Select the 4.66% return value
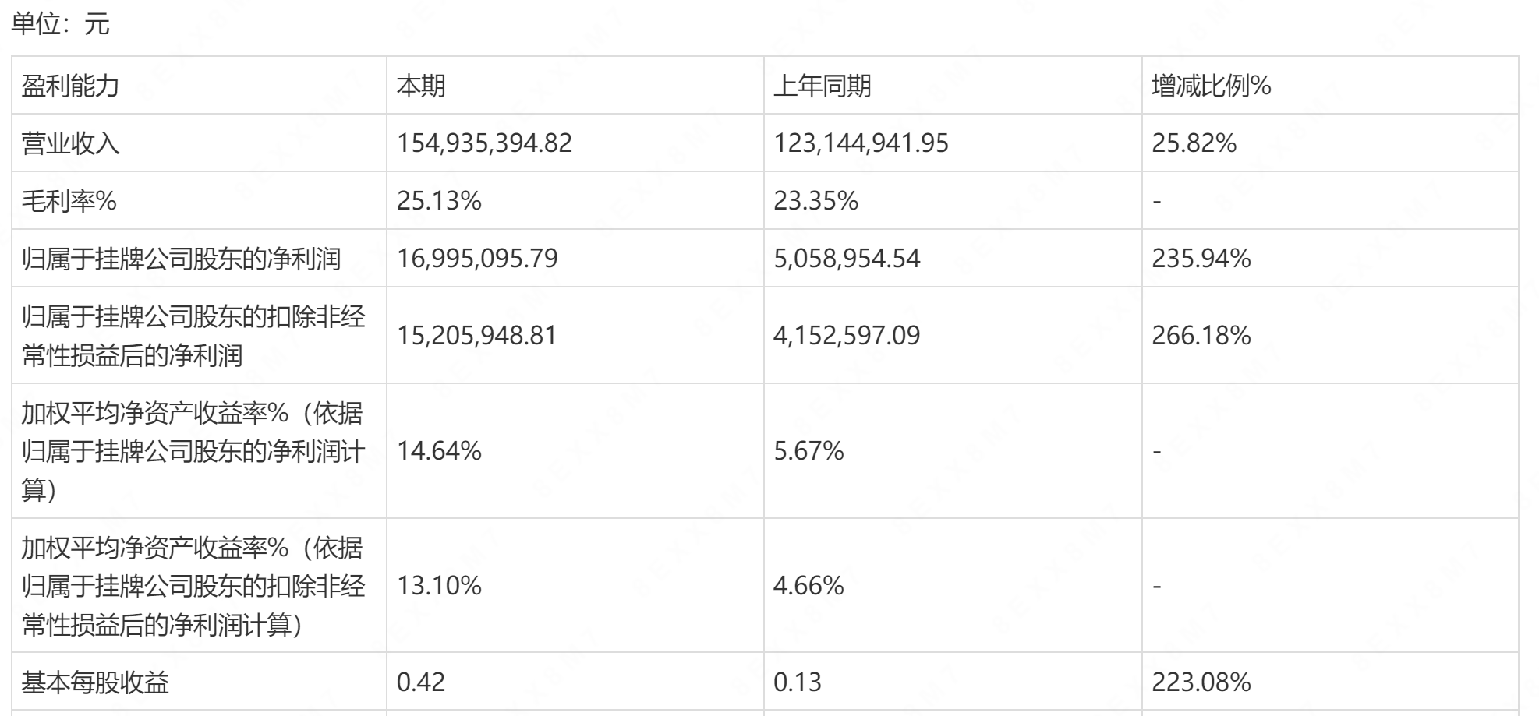This screenshot has width=1539, height=716. coord(808,586)
